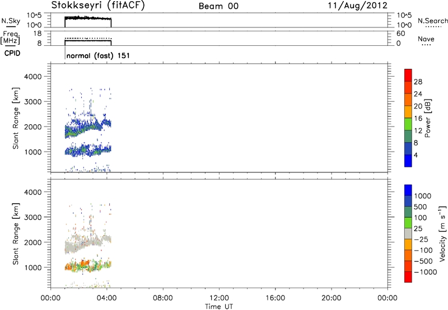Image resolution: width=448 pixels, height=310 pixels.
Task: Click the '-1000' velocity color bar label
Action: click(426, 272)
